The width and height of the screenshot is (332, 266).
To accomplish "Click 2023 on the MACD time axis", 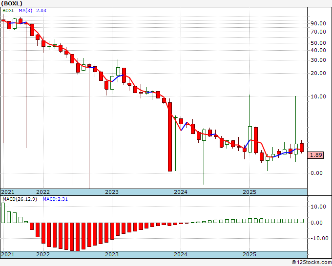I will click(x=112, y=254).
